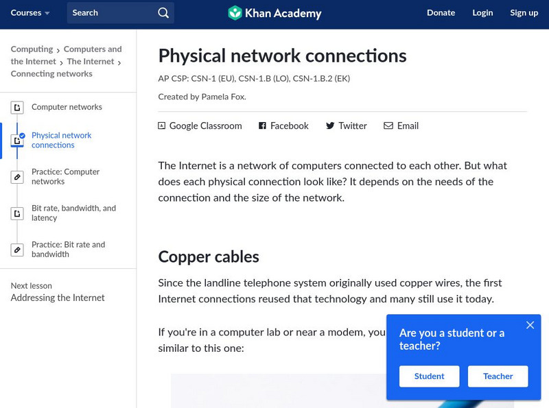Share via the Google Classroom icon

coord(161,125)
